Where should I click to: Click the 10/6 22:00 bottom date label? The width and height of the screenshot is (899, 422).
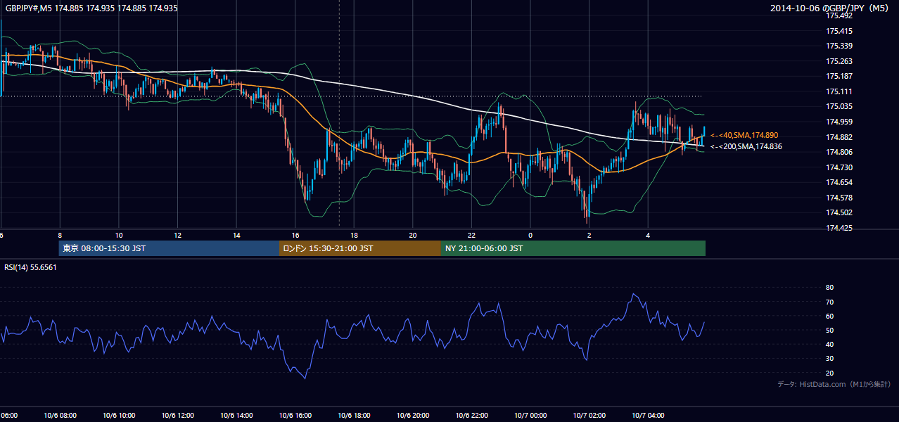click(471, 416)
